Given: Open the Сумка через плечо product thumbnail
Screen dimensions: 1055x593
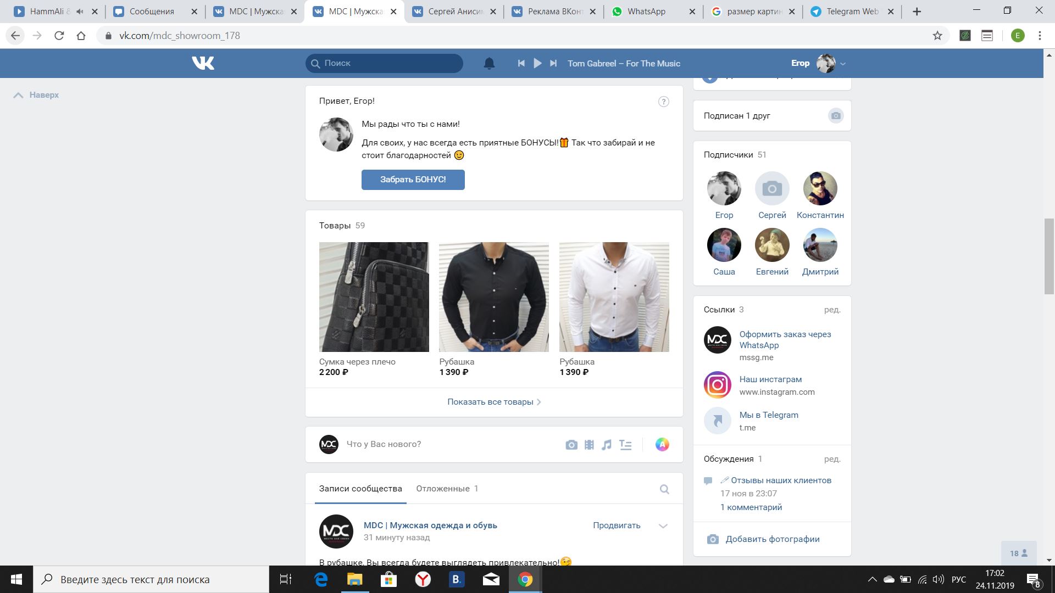Looking at the screenshot, I should (374, 297).
